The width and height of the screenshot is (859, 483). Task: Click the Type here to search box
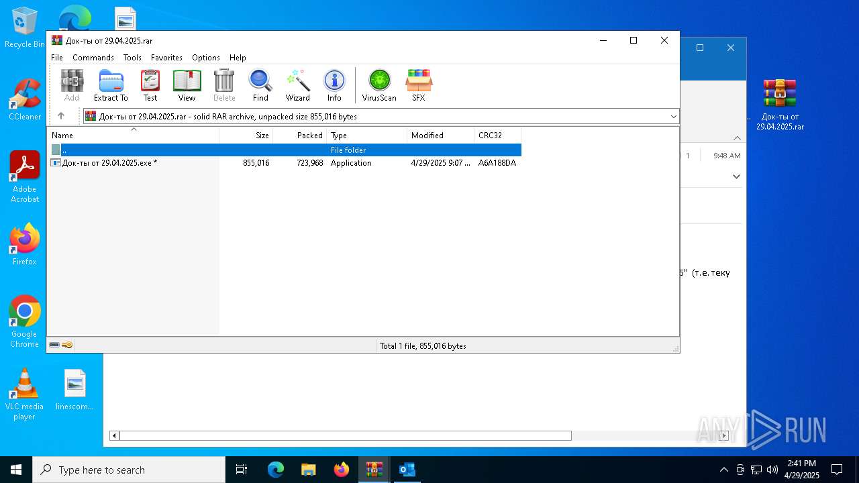click(129, 470)
